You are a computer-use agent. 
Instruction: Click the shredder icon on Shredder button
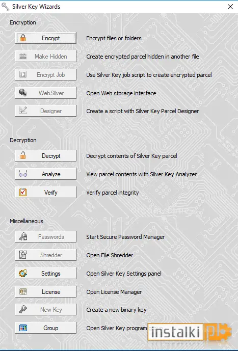tap(23, 255)
